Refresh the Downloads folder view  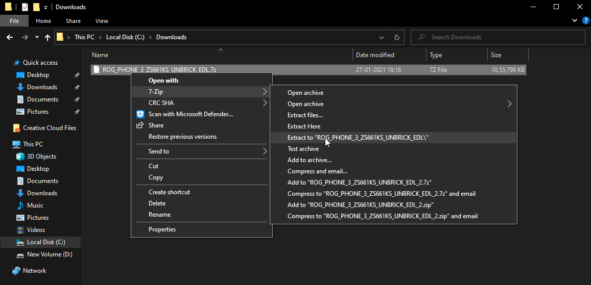click(x=396, y=37)
